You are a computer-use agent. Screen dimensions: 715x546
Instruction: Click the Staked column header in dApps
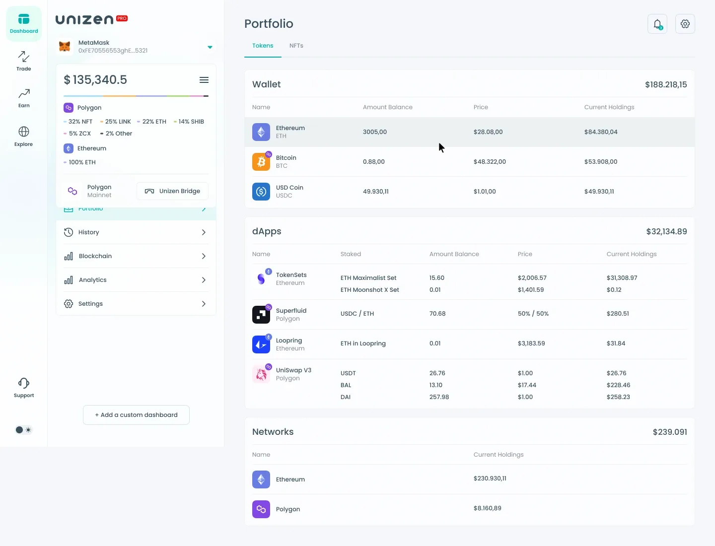[x=351, y=254]
